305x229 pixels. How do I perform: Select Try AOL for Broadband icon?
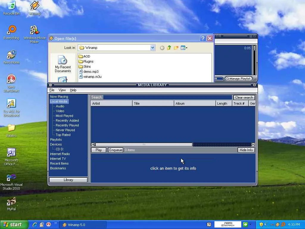[12, 108]
